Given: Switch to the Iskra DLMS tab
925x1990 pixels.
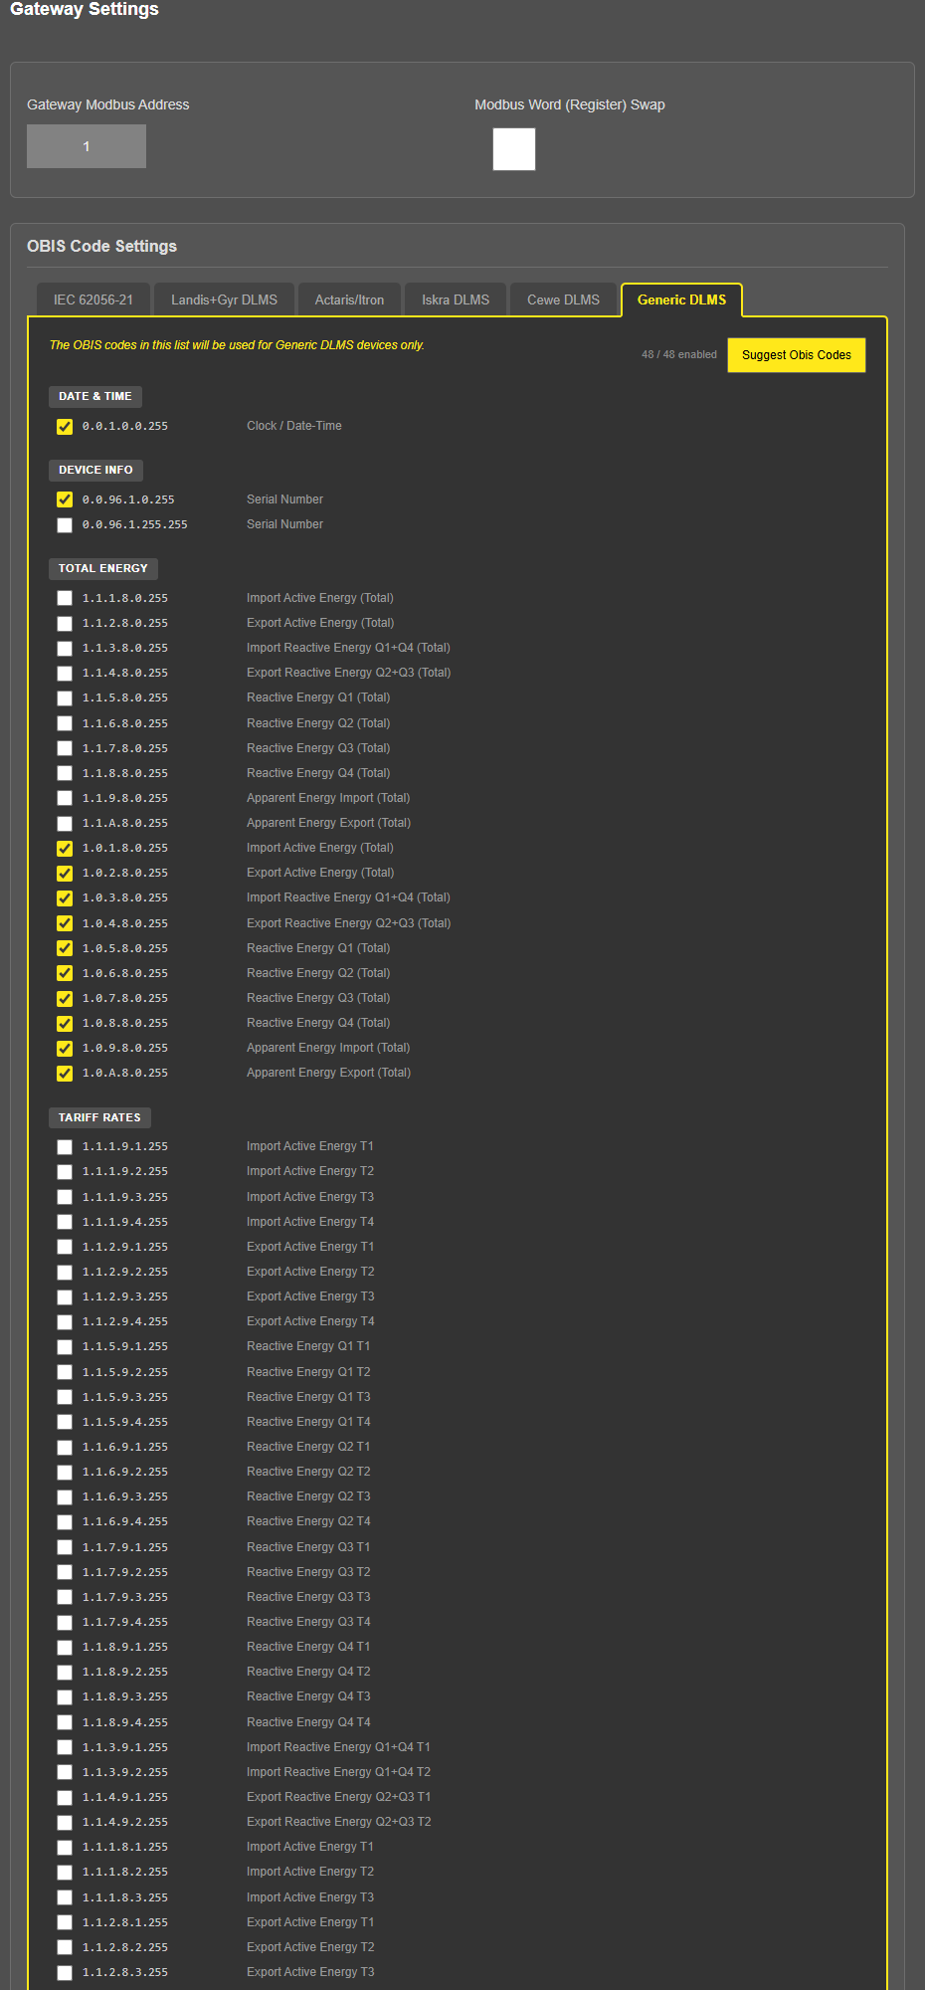Looking at the screenshot, I should (x=456, y=299).
